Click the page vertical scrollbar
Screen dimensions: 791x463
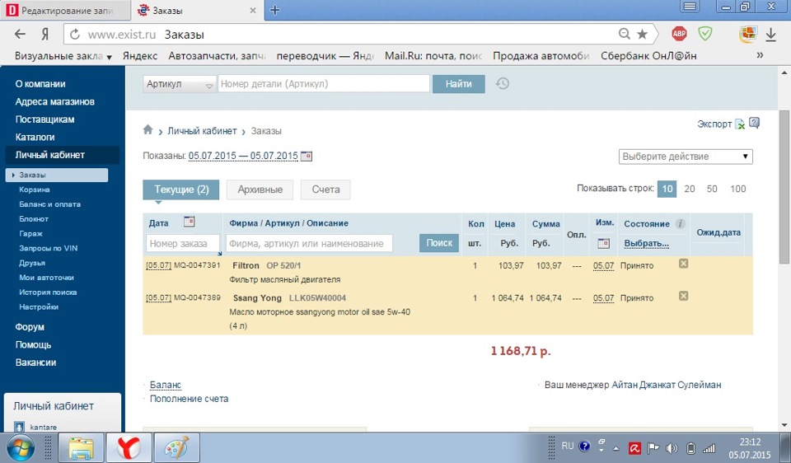coord(784,187)
